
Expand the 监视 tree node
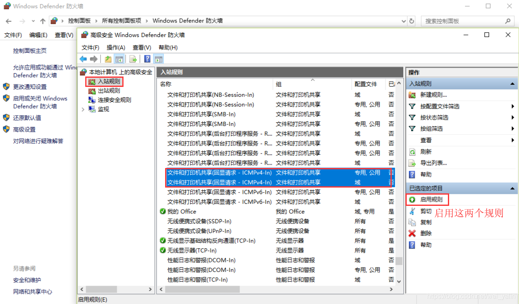[83, 109]
